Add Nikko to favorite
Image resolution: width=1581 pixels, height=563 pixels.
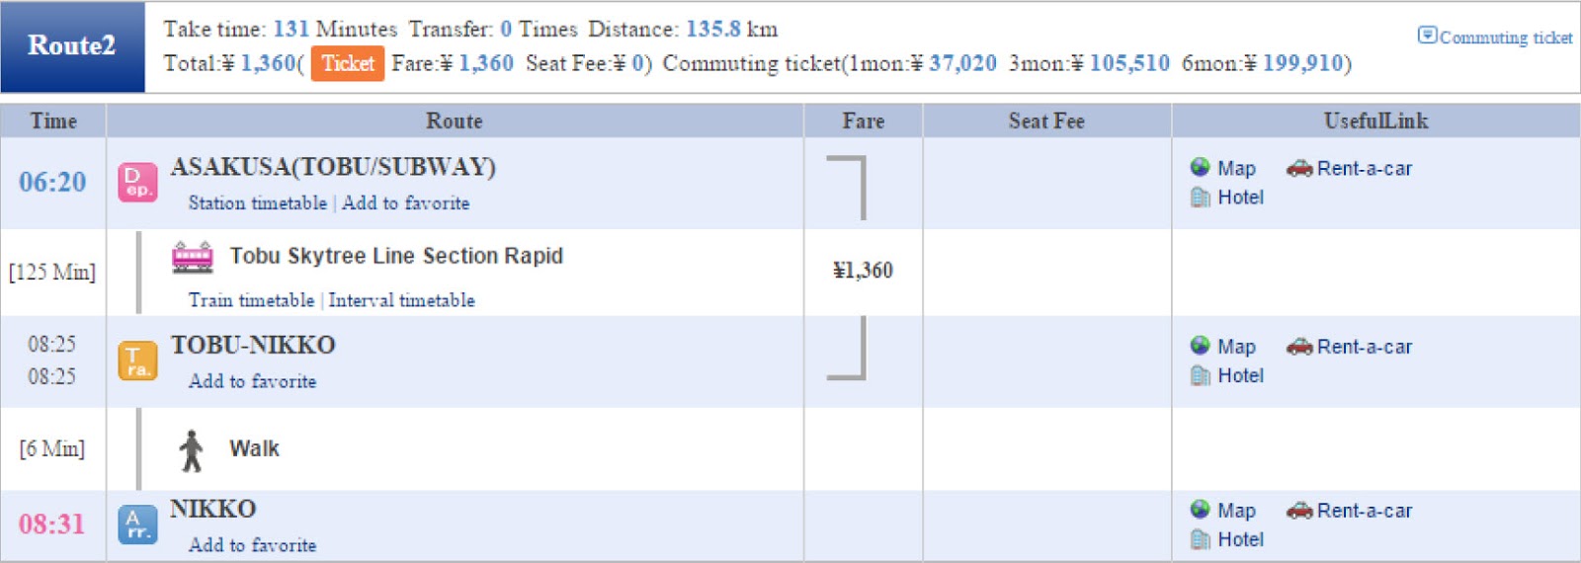tap(252, 545)
